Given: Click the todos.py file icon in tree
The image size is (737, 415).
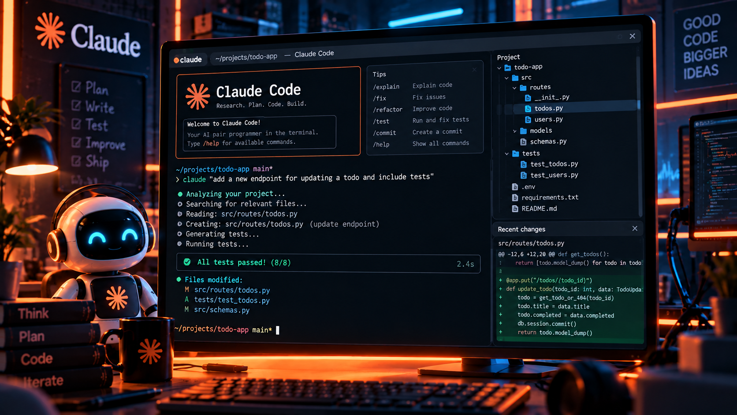Looking at the screenshot, I should (528, 108).
